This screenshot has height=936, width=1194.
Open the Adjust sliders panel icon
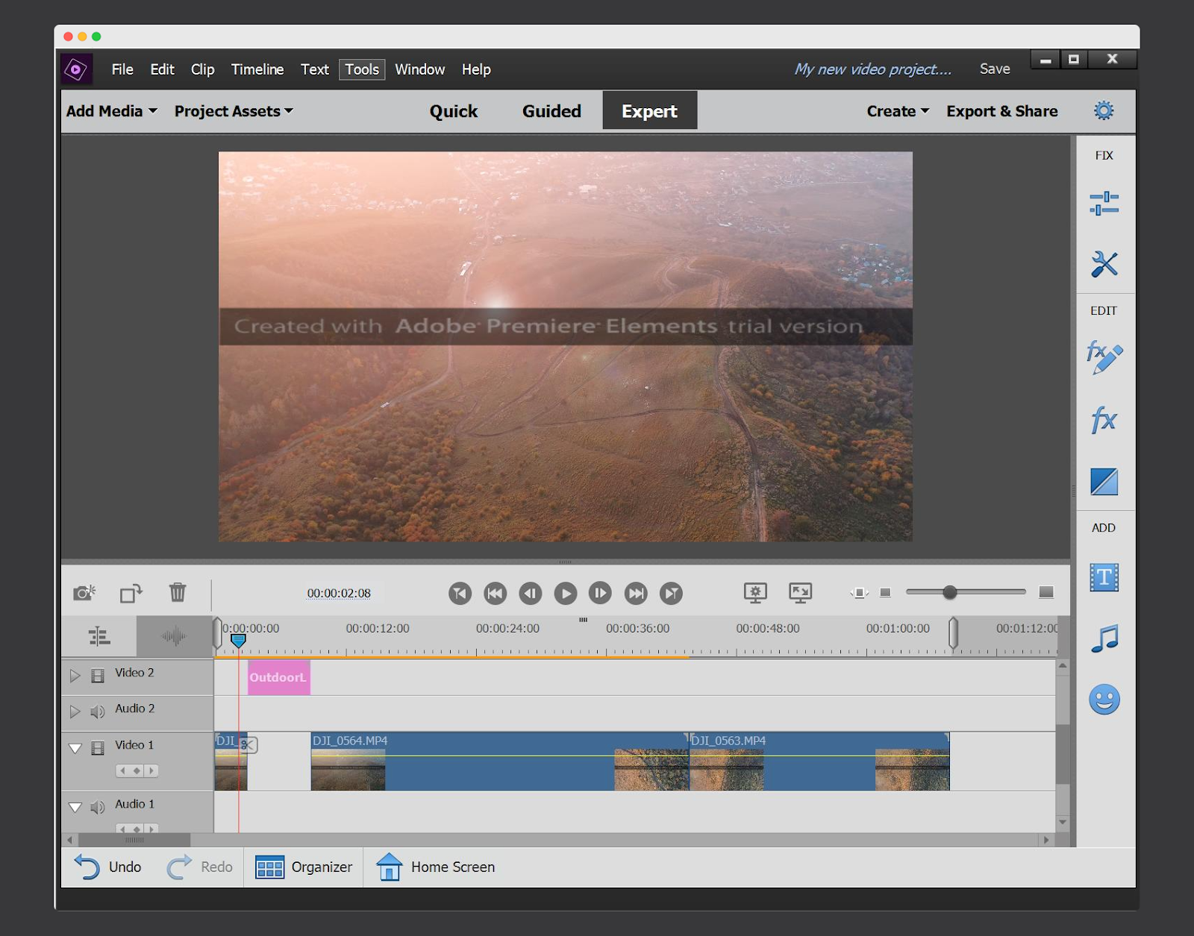click(1104, 203)
